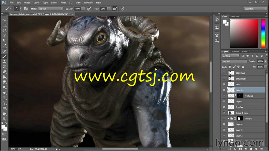Lock layer position button
This screenshot has height=151, width=269.
(238, 67)
